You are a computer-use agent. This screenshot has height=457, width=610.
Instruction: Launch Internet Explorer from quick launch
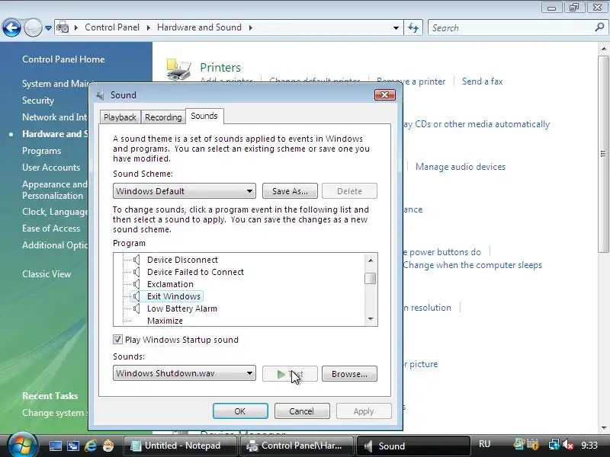pos(91,446)
